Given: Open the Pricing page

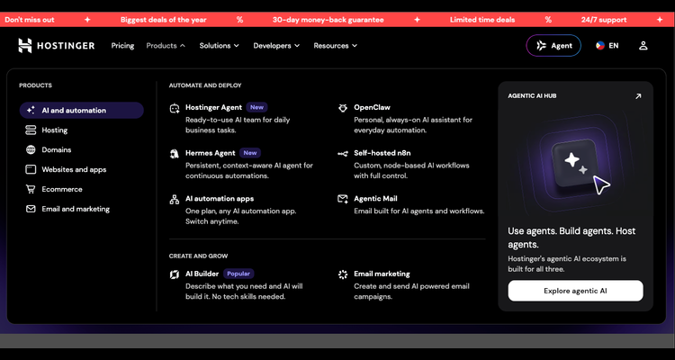Looking at the screenshot, I should click(122, 46).
